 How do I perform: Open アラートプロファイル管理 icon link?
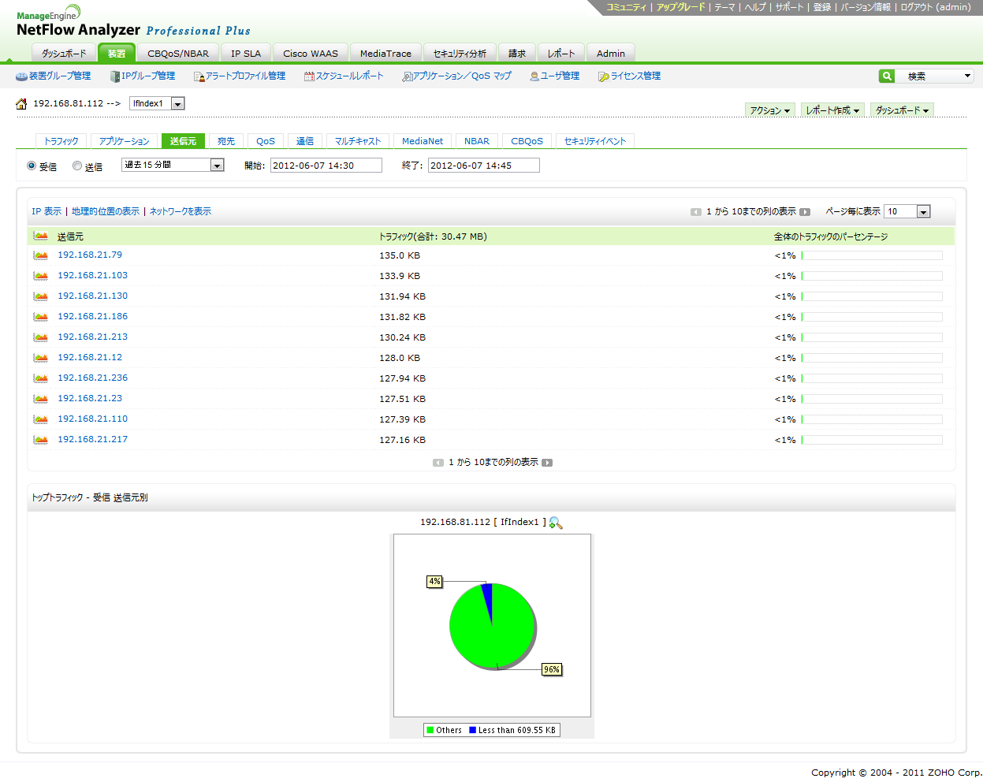coord(199,76)
